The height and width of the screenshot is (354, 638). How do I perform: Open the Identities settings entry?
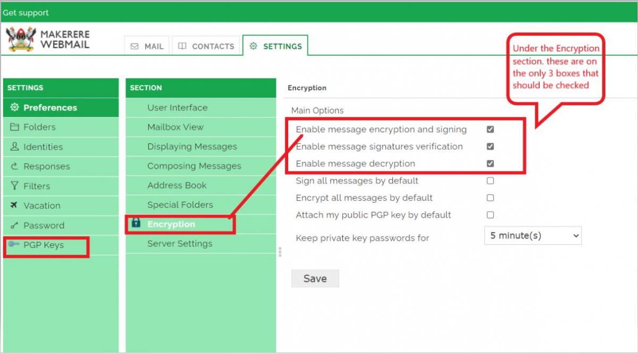tap(61, 146)
